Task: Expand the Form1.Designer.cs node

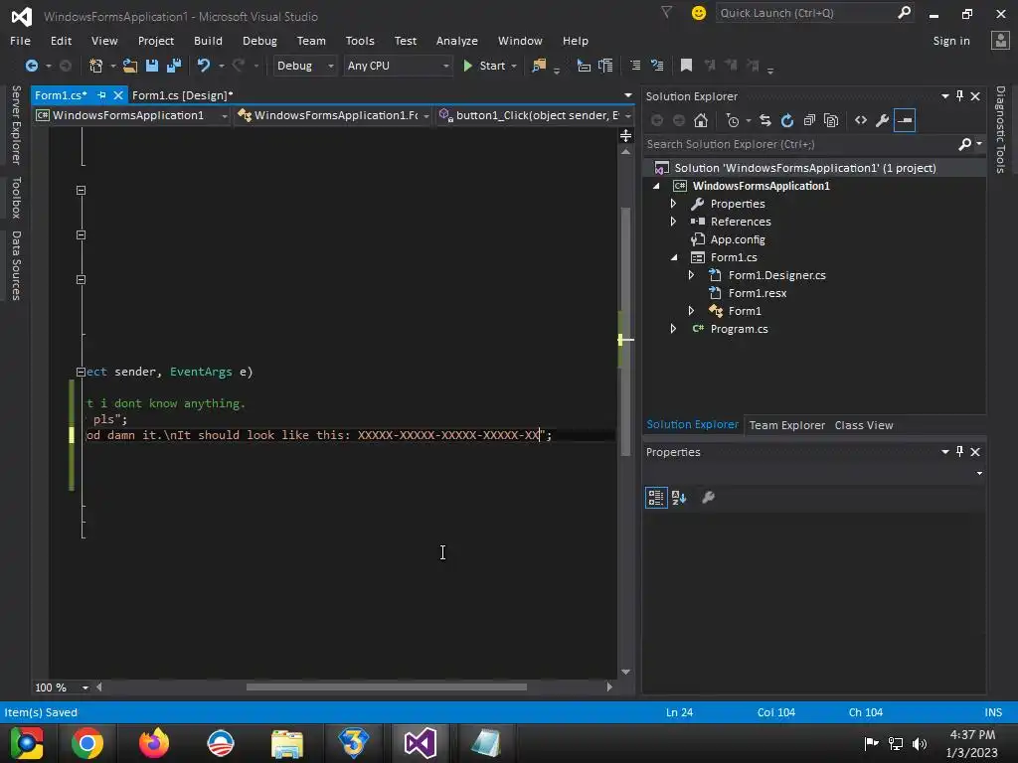Action: pos(692,275)
